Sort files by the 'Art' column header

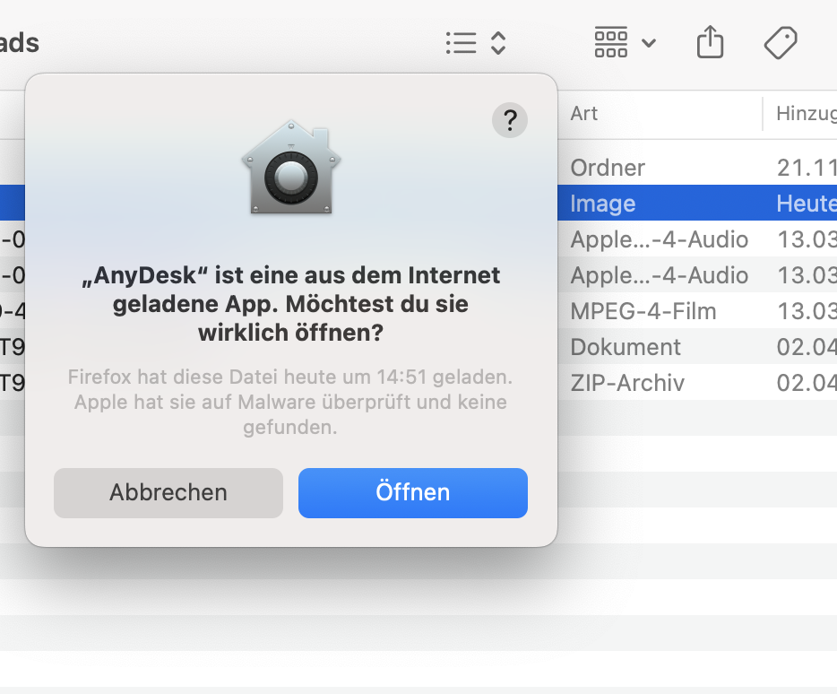pos(582,113)
